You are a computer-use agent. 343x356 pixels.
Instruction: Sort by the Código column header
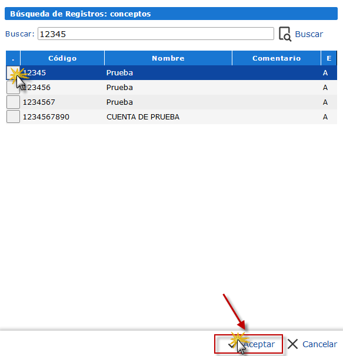coord(62,58)
